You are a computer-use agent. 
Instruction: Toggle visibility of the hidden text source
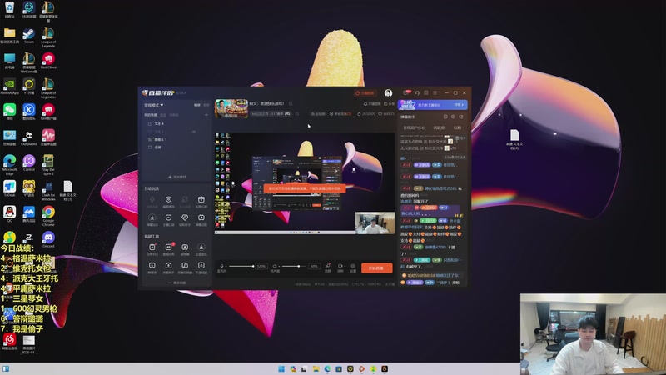click(x=194, y=132)
